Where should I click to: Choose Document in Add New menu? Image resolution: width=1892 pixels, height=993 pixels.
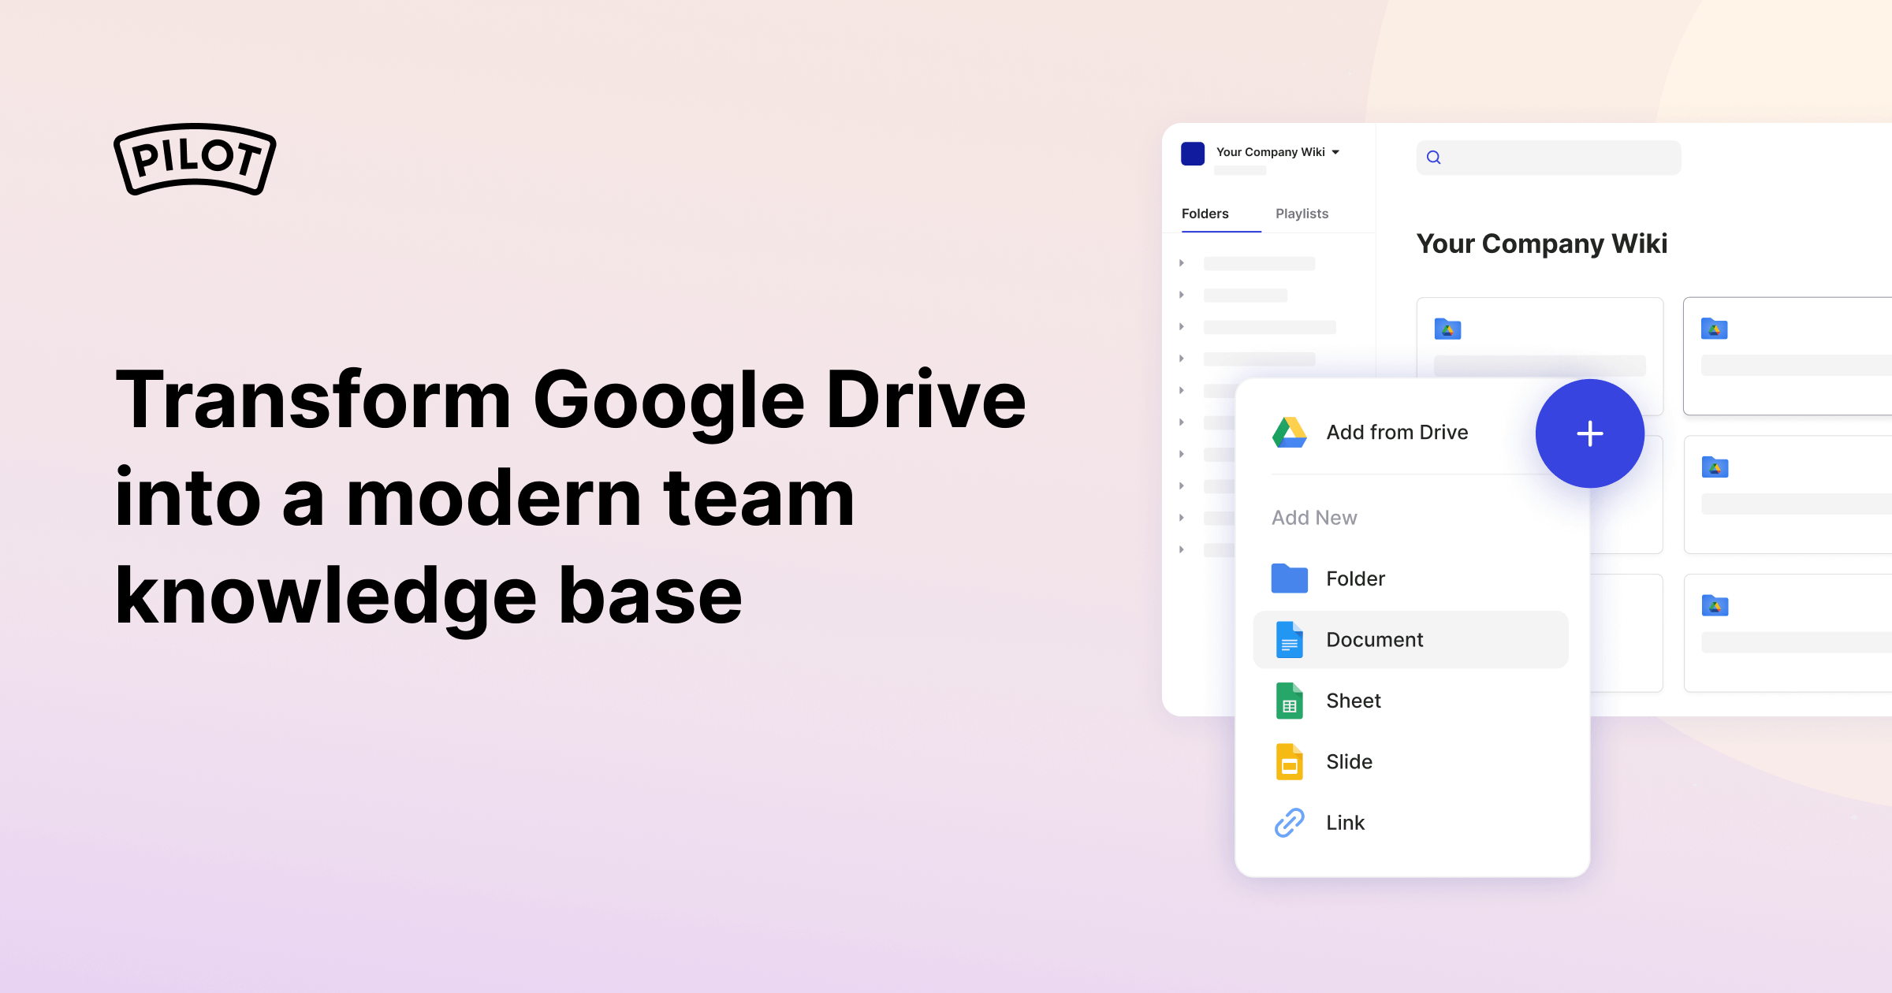coord(1410,640)
